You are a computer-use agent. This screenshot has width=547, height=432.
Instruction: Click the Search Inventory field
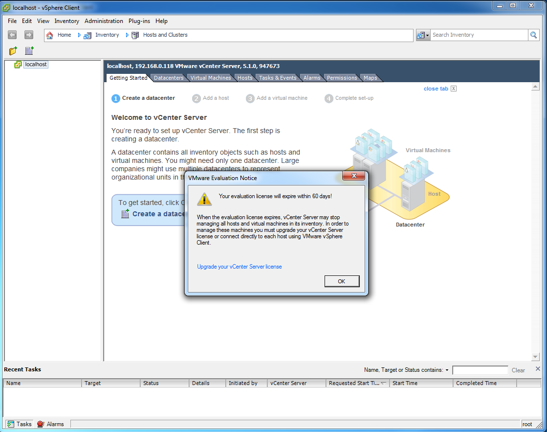click(x=480, y=35)
